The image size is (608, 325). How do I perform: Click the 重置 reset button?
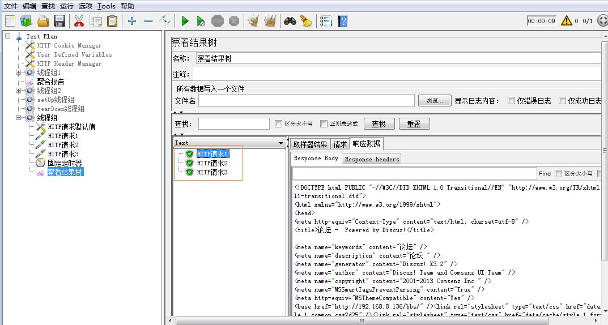[414, 124]
